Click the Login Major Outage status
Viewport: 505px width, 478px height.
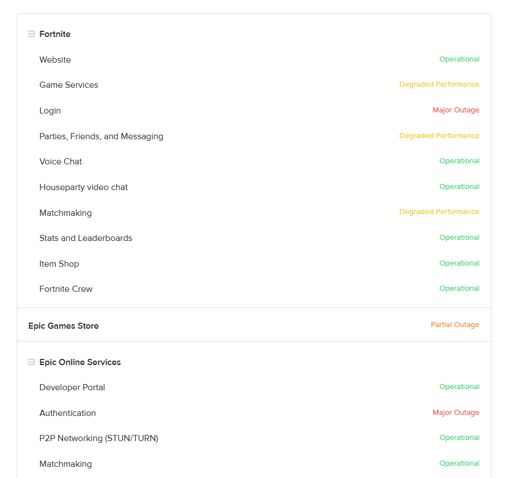(x=456, y=110)
